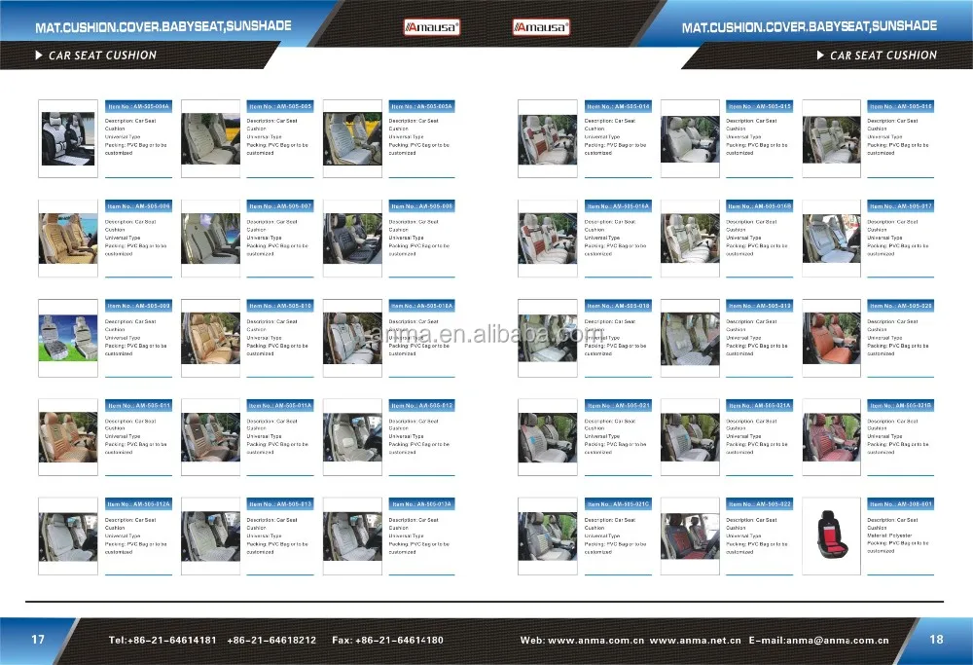This screenshot has height=665, width=973.
Task: Click the page 17 header 'MAT.CUSHION.COVER.BABYSEAT,SUNSHADE'
Action: [x=163, y=26]
